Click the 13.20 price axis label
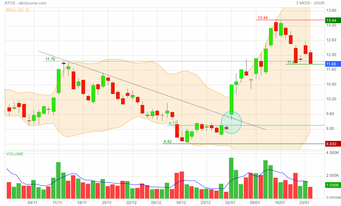341x206 pixels. 331,25
